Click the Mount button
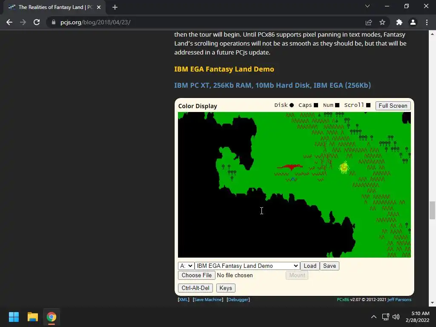 (x=297, y=275)
